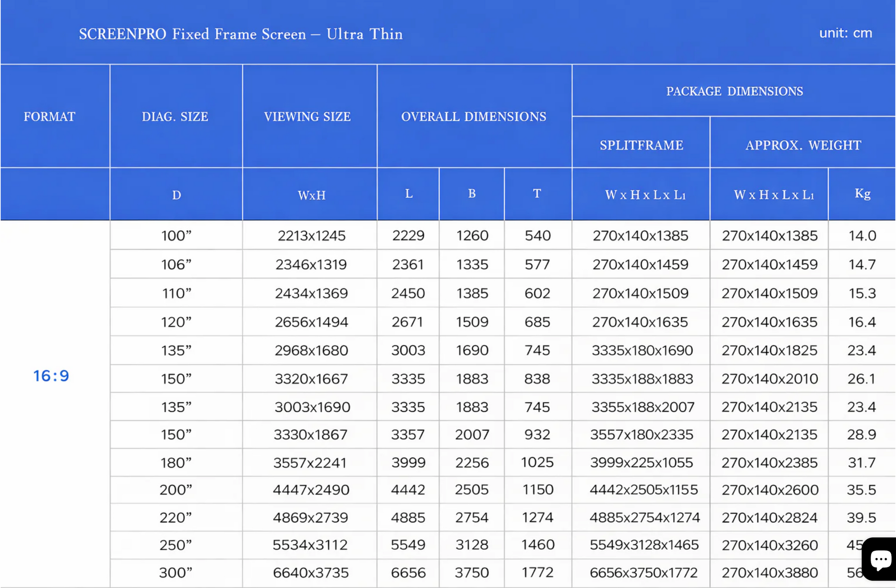Viewport: 896px width, 588px height.
Task: Click the unit: cm label
Action: [845, 33]
